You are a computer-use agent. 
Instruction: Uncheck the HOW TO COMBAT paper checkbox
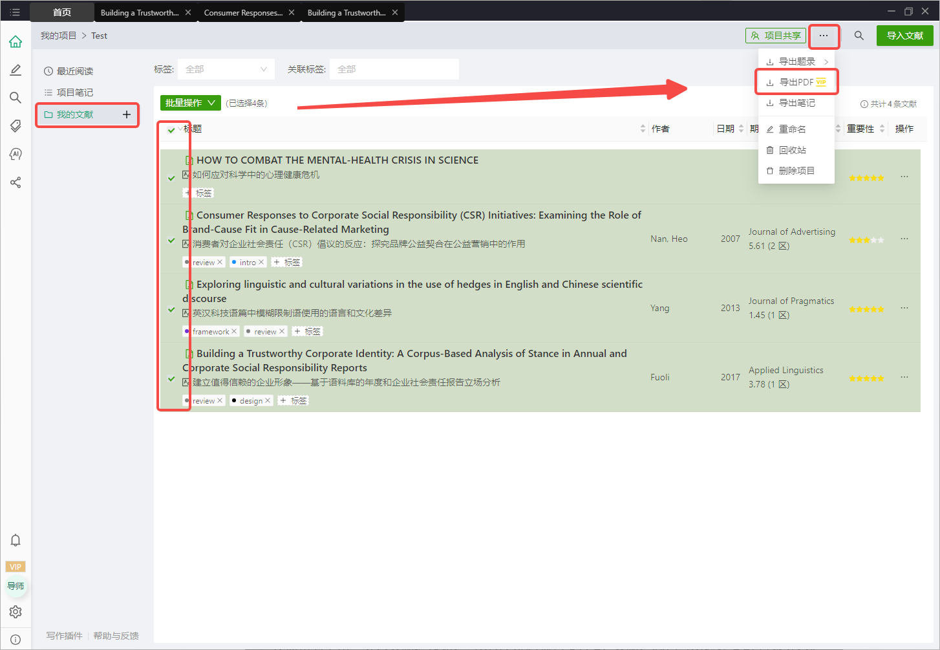[171, 178]
